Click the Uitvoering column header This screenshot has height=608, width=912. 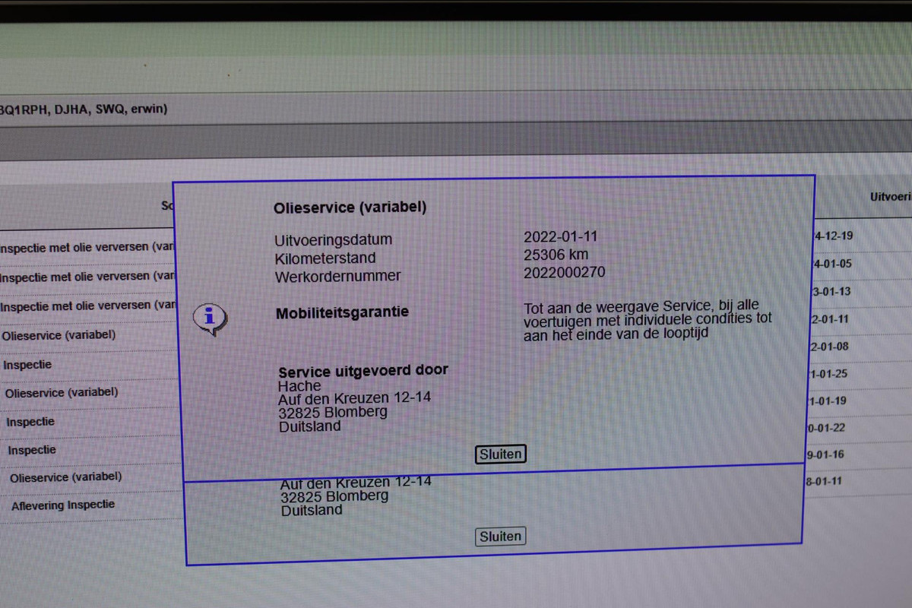point(890,197)
